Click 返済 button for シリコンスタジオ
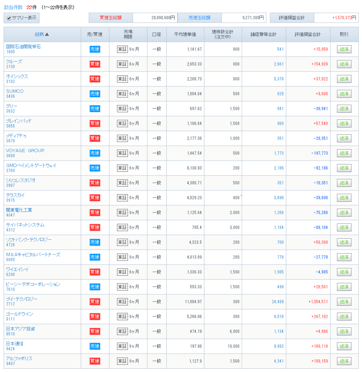362x372 pixels. (x=344, y=183)
